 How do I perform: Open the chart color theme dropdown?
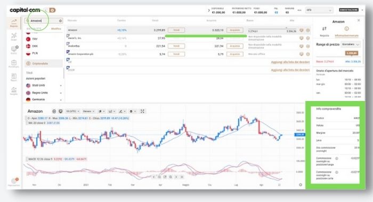[x=133, y=111]
